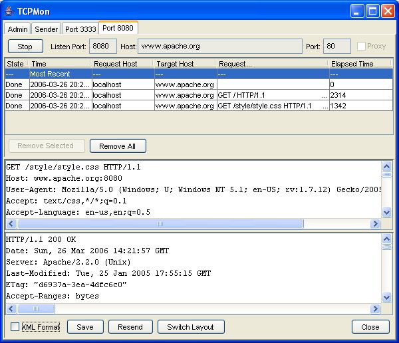Switch to the Admin tab

18,29
